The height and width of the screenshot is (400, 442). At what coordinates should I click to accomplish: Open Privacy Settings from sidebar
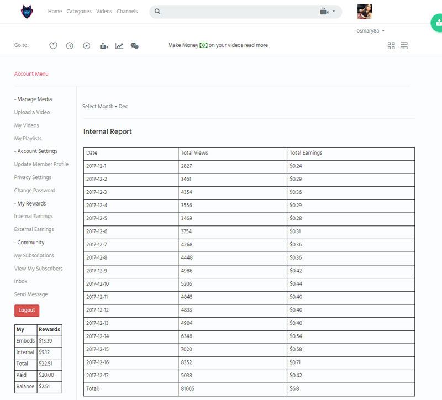tap(33, 177)
